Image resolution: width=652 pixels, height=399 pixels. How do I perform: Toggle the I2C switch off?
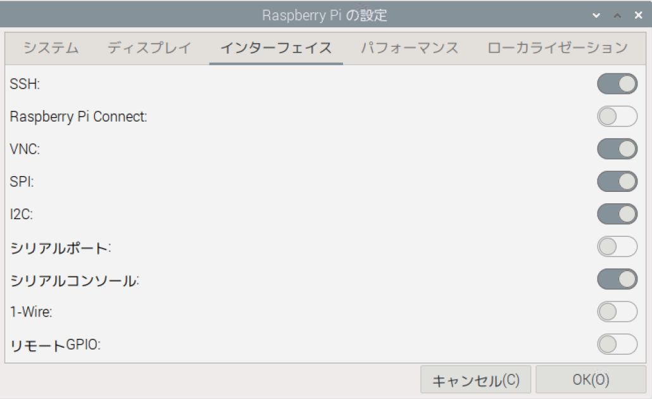[617, 214]
